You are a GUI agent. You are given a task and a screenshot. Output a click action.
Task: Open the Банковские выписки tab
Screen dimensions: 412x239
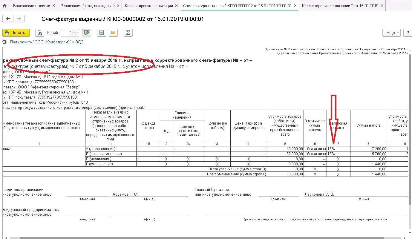[x=31, y=6]
